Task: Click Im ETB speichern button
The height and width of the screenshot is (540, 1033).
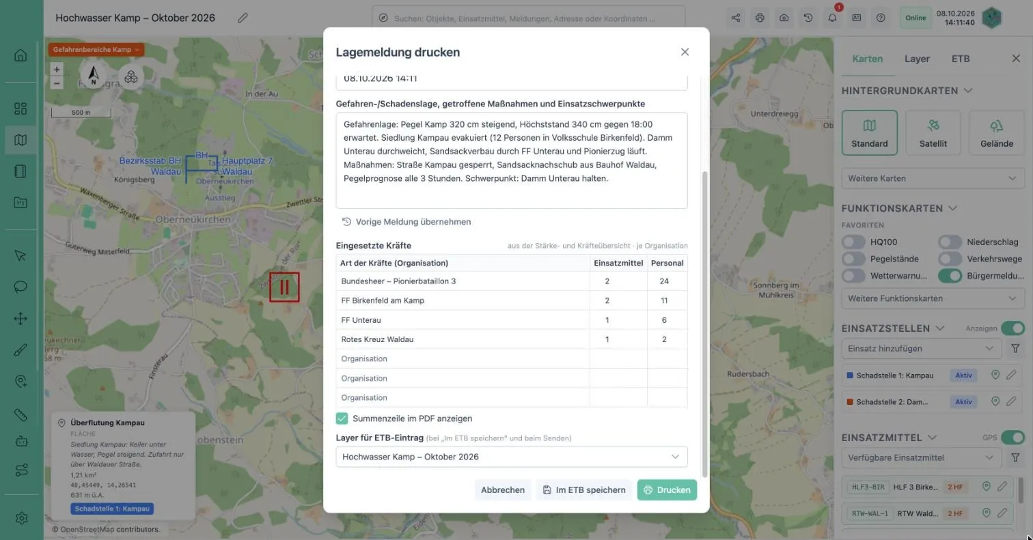Action: [584, 489]
